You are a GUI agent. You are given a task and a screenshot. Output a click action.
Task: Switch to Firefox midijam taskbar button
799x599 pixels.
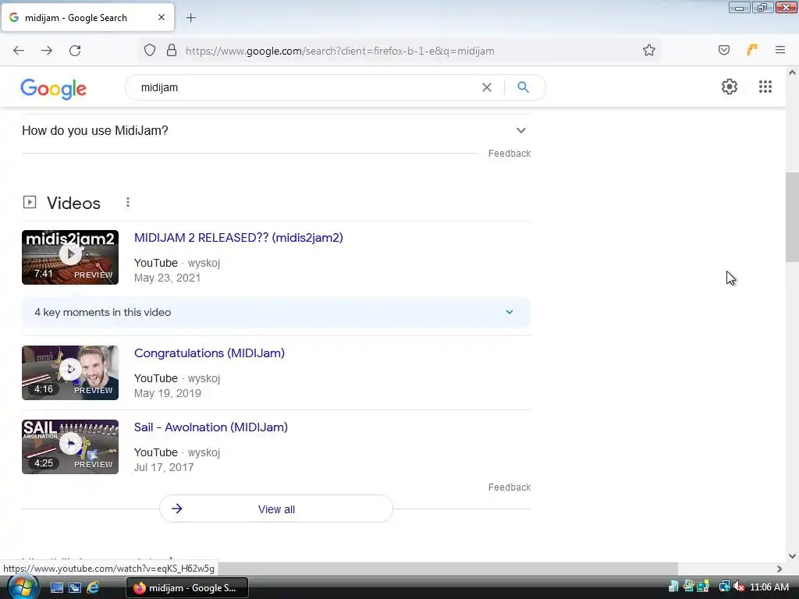pyautogui.click(x=187, y=588)
